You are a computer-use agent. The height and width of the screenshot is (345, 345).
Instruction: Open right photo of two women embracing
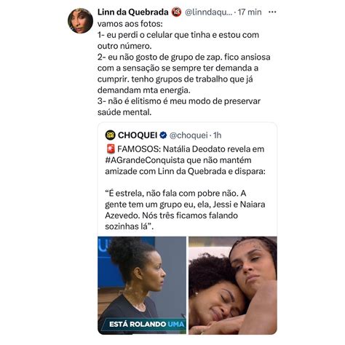(233, 285)
